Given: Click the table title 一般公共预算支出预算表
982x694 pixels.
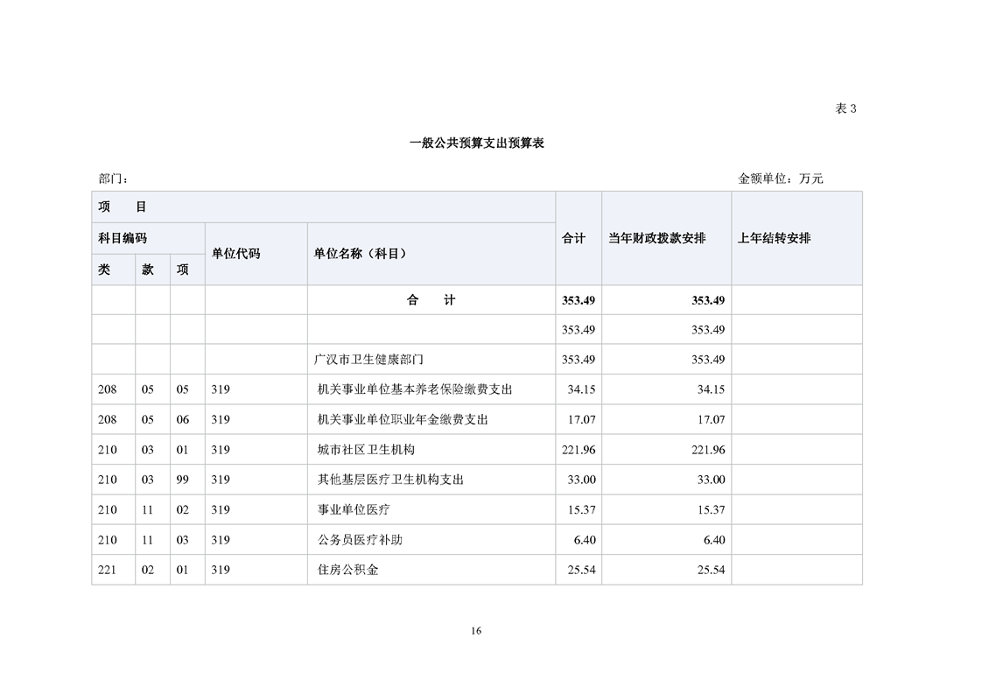Looking at the screenshot, I should pyautogui.click(x=477, y=143).
